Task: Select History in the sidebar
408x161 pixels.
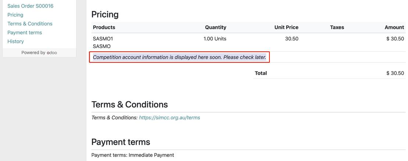Action: point(15,41)
